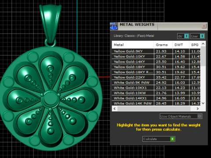Close the Metal Weights panel
This screenshot has width=211, height=158.
tap(204, 26)
